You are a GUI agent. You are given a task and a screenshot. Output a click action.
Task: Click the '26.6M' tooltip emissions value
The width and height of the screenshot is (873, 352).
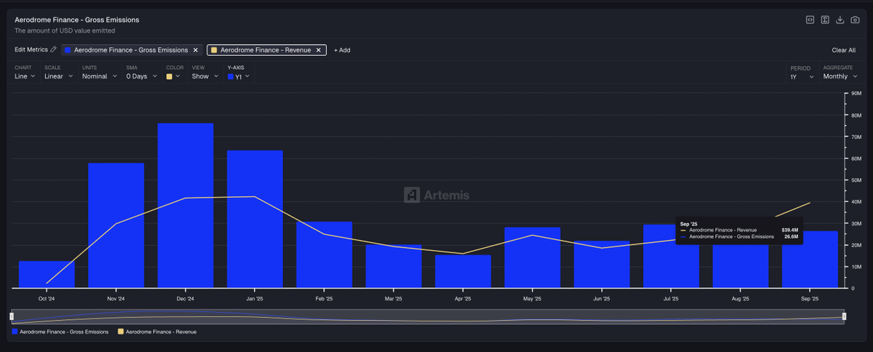(x=792, y=237)
